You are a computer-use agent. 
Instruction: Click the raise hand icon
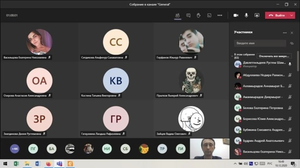199,15
